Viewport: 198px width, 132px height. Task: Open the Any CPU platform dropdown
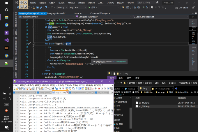point(78,8)
